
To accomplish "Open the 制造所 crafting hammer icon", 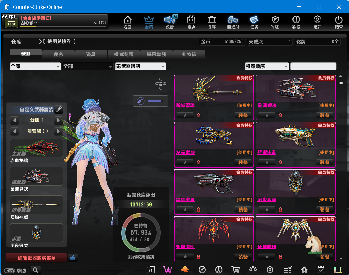I will coord(233,22).
